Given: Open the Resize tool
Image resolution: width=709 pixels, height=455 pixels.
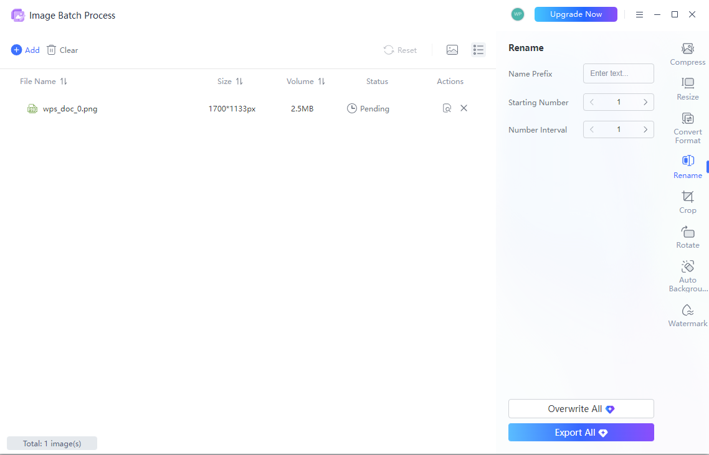Looking at the screenshot, I should tap(687, 89).
